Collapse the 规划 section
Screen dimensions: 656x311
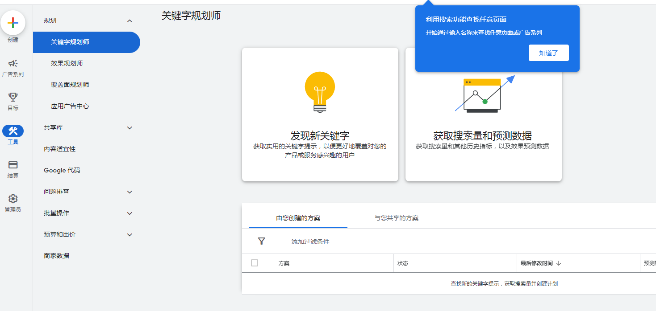click(130, 21)
